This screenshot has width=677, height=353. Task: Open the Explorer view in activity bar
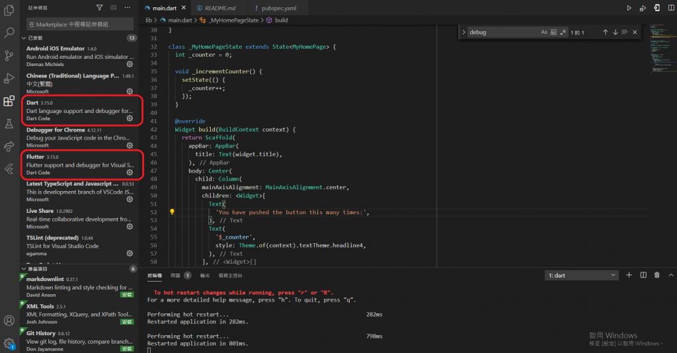coord(9,10)
